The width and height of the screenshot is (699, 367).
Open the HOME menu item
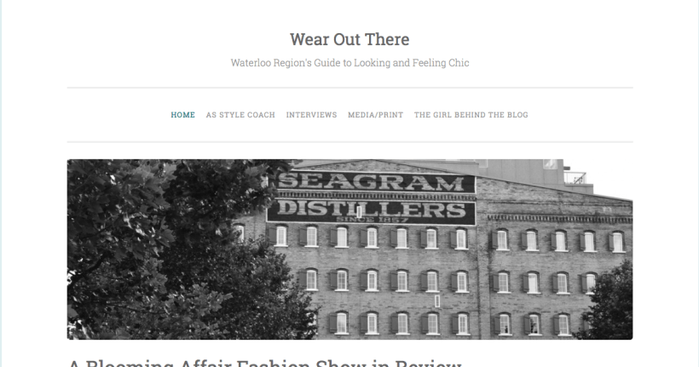click(182, 115)
